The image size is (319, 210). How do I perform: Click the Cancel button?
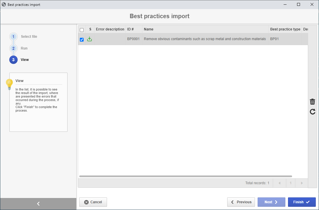[93, 202]
